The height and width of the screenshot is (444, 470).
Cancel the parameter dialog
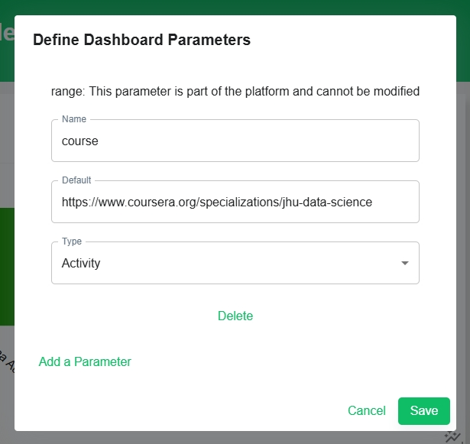[367, 410]
